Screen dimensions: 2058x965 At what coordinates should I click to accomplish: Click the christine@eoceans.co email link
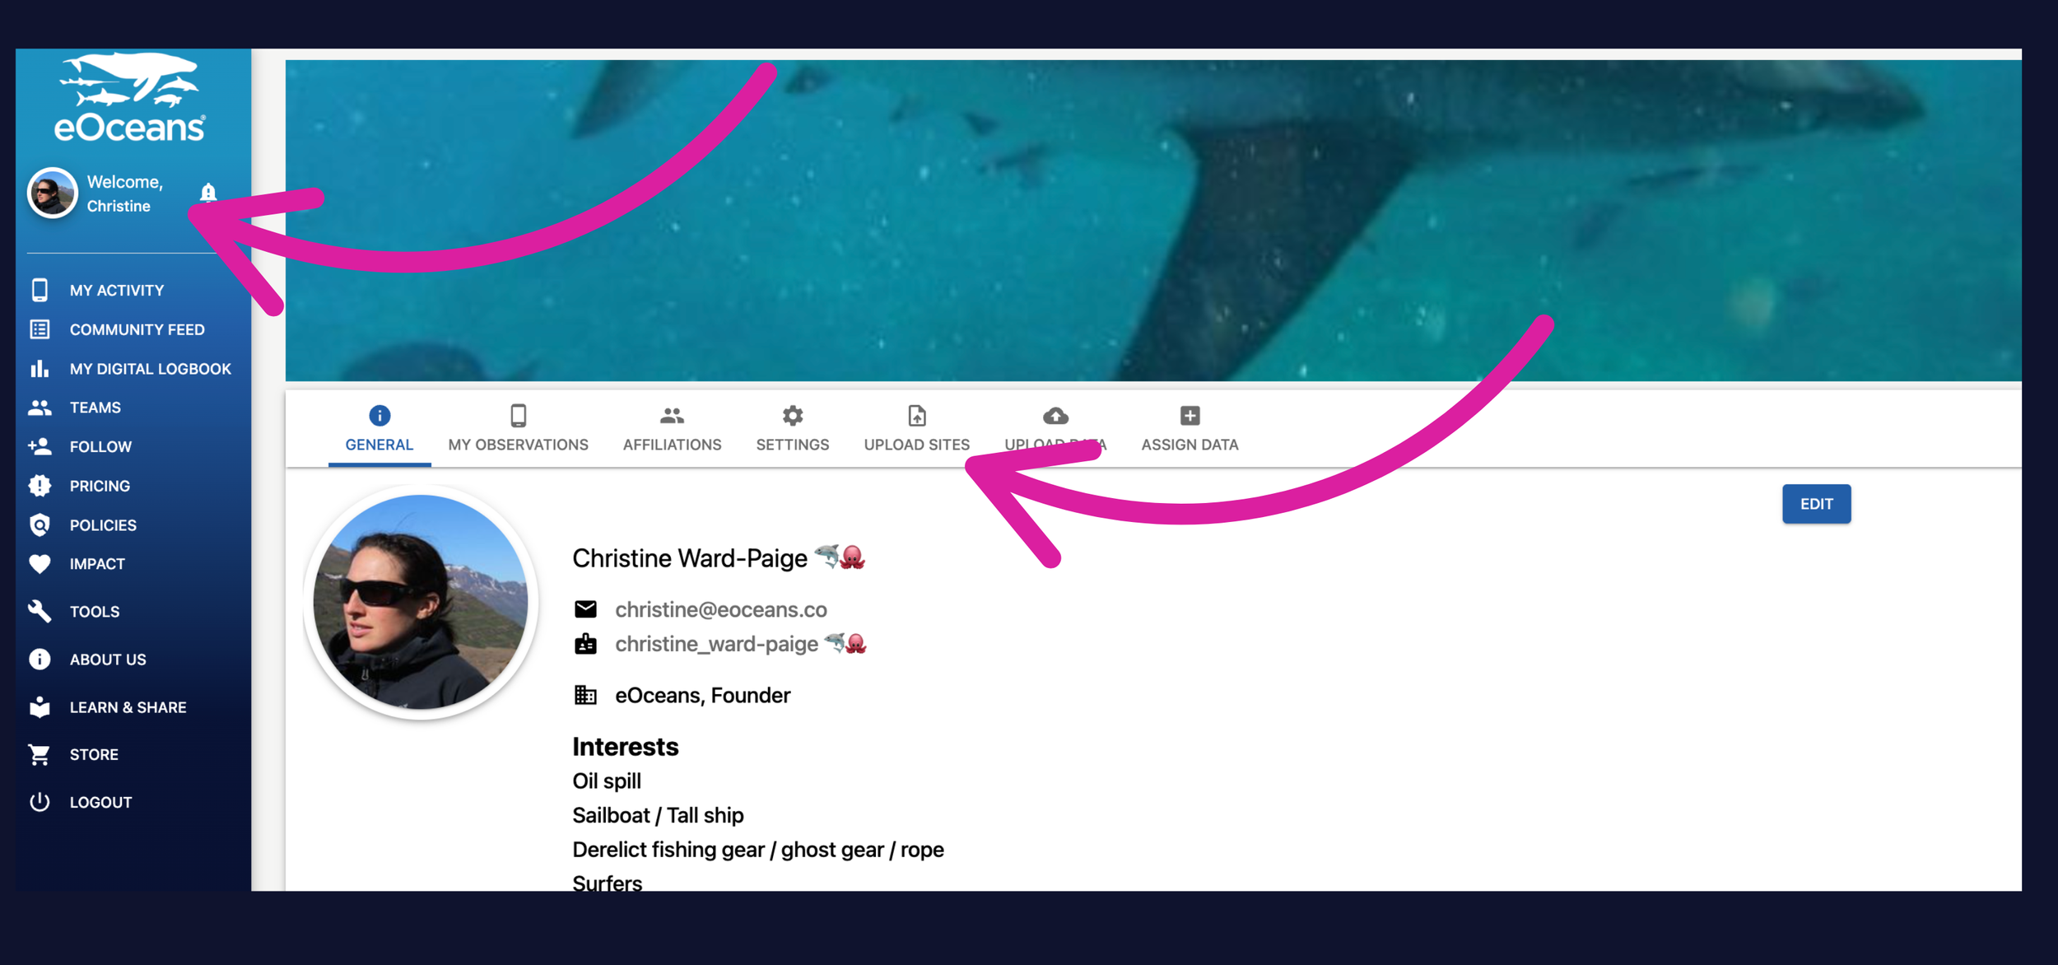pyautogui.click(x=720, y=609)
